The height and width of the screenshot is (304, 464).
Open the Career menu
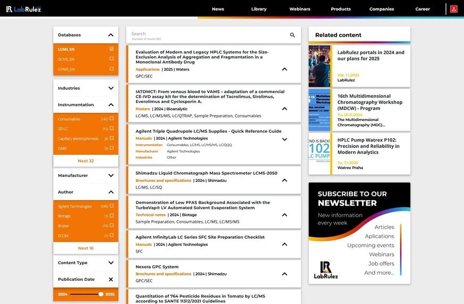coord(422,9)
